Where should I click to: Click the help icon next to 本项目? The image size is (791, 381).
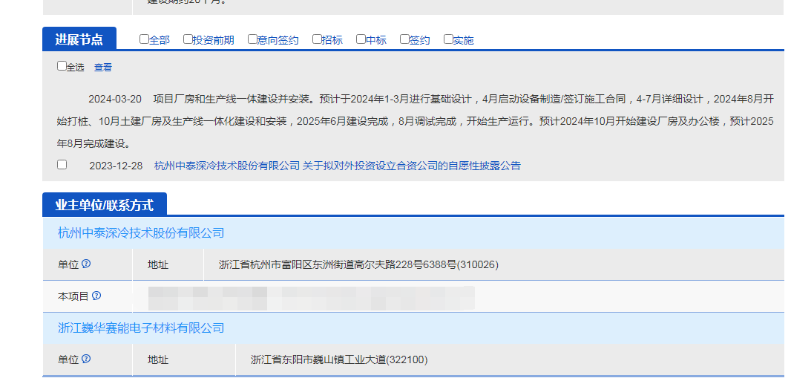coord(96,296)
